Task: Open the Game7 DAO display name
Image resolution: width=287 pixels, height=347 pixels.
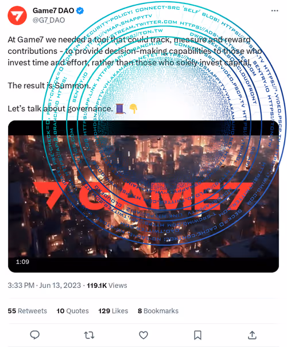Action: [53, 10]
